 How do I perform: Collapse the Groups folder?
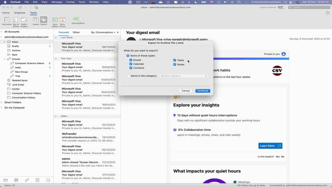[x=5, y=59]
